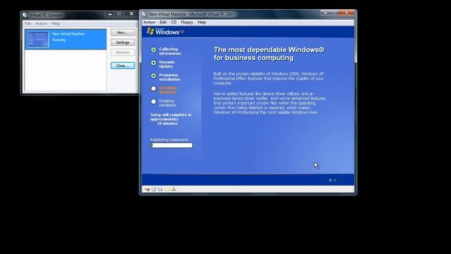Click the CD drive icon in status bar

point(154,189)
